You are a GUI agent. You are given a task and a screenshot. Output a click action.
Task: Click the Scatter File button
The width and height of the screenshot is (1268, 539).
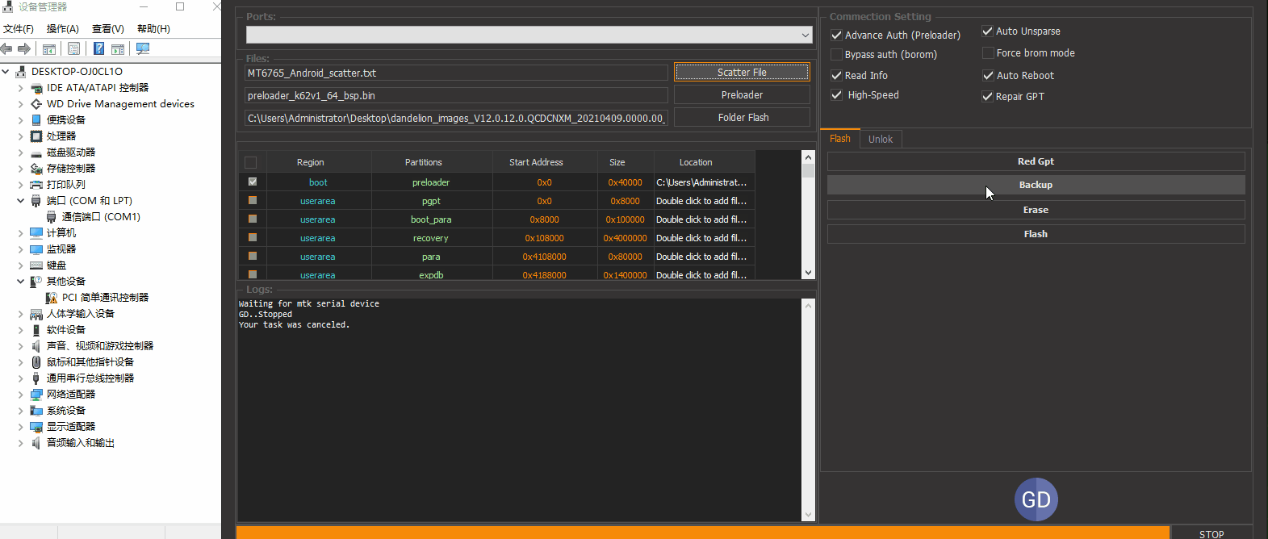742,73
